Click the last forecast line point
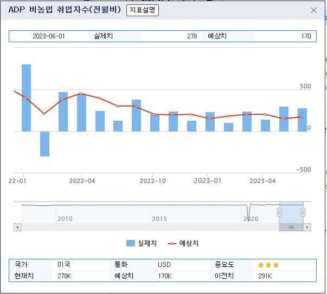The image size is (327, 294). (x=302, y=117)
